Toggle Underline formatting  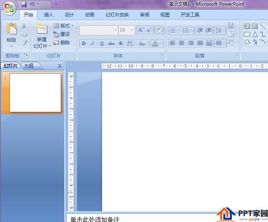pos(102,43)
